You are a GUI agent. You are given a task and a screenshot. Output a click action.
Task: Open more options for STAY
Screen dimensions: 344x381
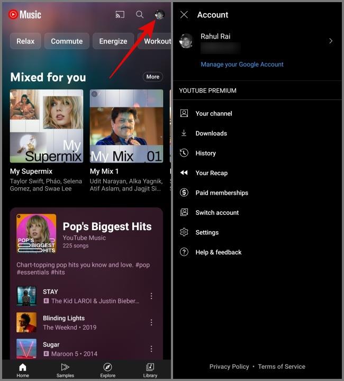click(151, 296)
